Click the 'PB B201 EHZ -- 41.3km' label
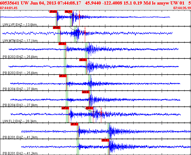Image resolution: width=191 pixels, height=155 pixels. point(20,137)
